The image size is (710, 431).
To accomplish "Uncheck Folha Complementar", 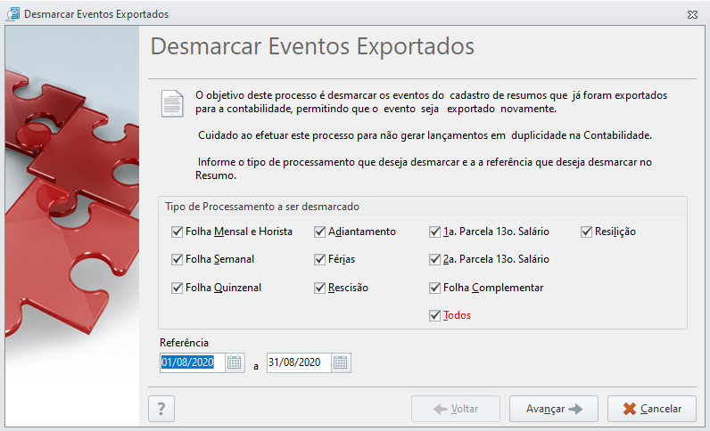I will (434, 289).
